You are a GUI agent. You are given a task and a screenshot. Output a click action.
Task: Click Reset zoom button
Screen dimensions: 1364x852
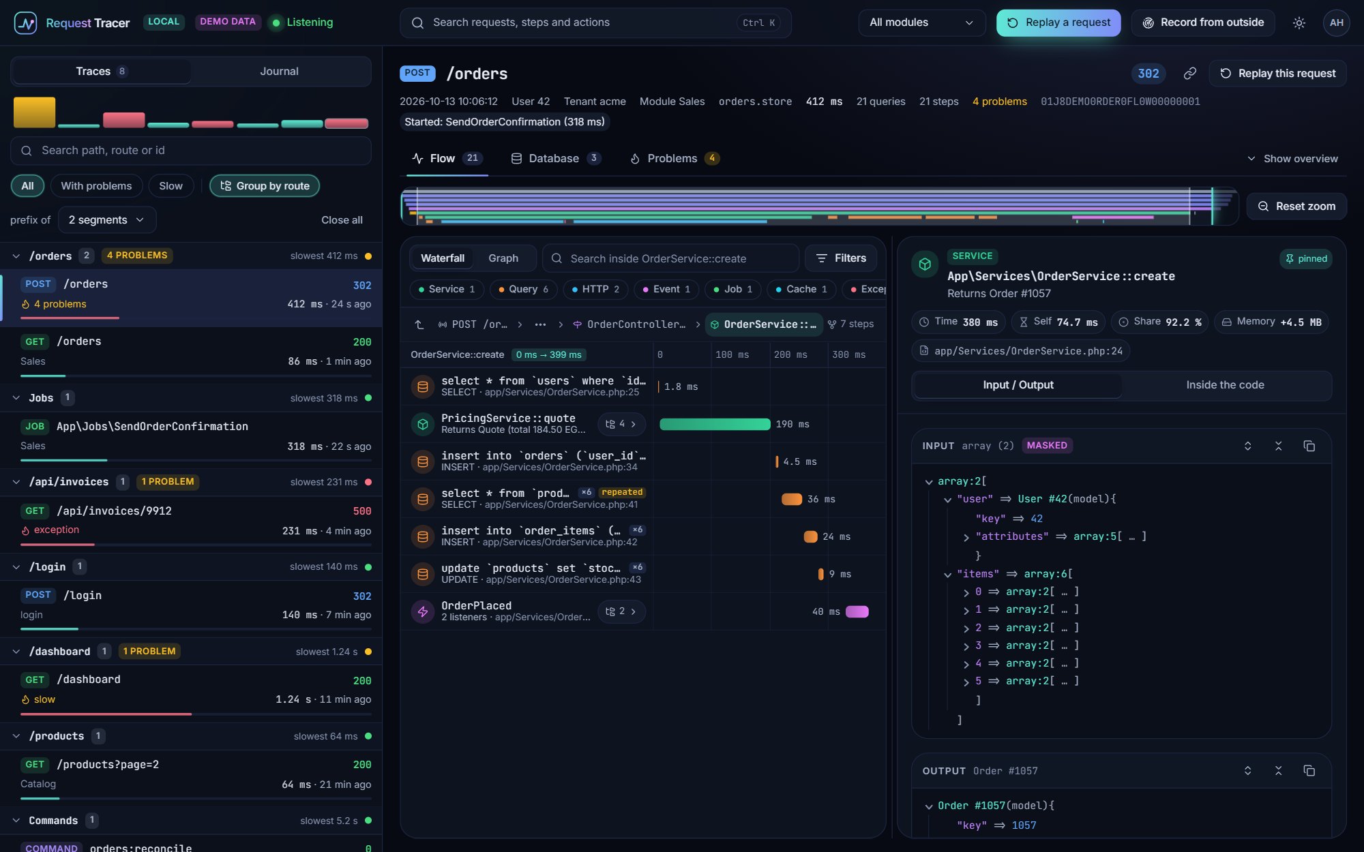click(x=1296, y=207)
